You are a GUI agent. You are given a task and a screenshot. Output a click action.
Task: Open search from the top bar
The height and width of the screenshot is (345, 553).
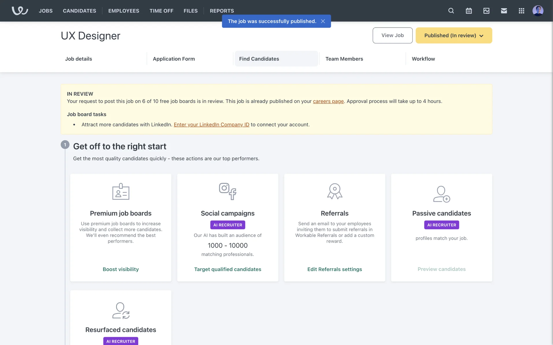(451, 11)
